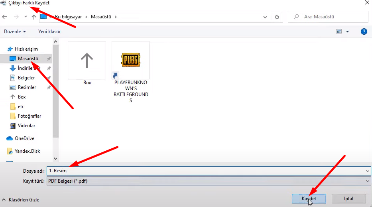Open the help question mark icon

[364, 32]
